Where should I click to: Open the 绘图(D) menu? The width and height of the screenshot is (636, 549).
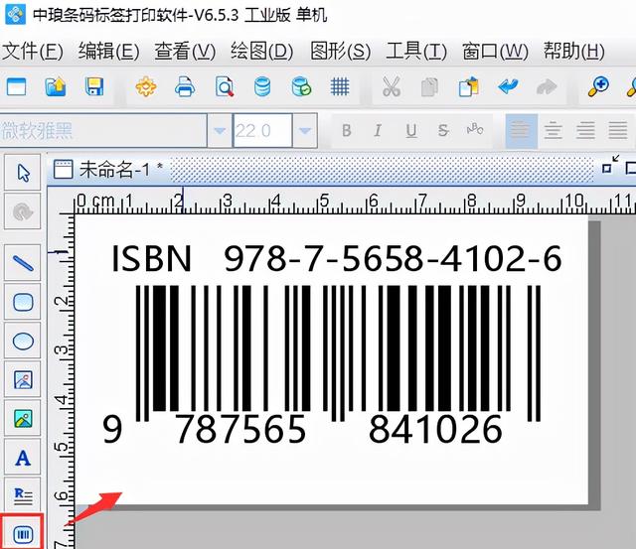tap(262, 52)
